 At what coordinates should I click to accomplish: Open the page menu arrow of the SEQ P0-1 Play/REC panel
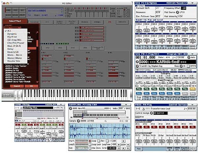(x=192, y=54)
